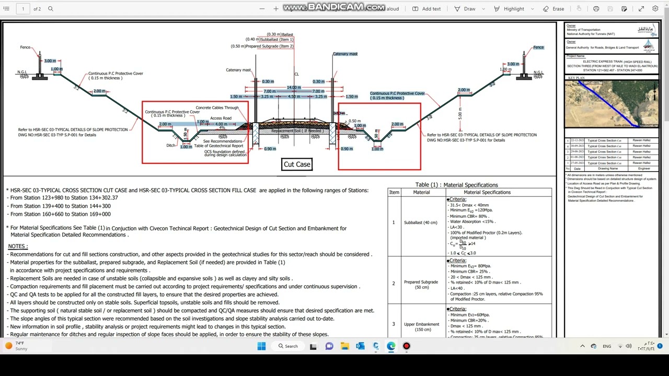The height and width of the screenshot is (376, 669).
Task: Click 'From Station 160+660 to Station 169+000' line
Action: pyautogui.click(x=61, y=214)
